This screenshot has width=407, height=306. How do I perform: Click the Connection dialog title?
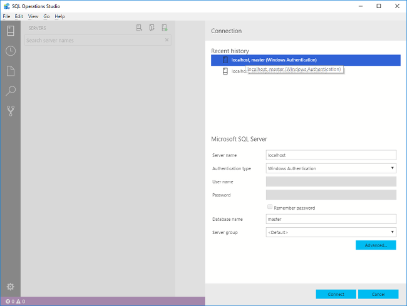tap(226, 31)
